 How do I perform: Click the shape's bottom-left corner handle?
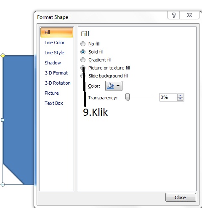point(3,184)
